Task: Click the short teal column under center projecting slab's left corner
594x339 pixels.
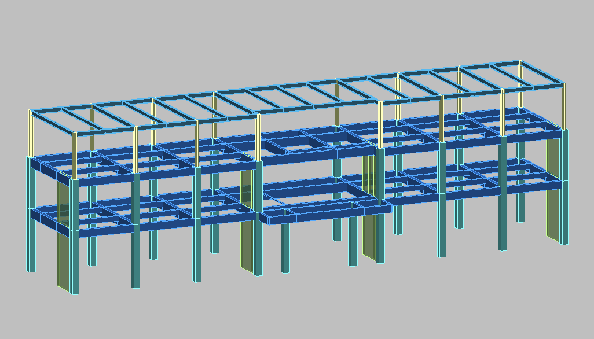Action: (285, 249)
